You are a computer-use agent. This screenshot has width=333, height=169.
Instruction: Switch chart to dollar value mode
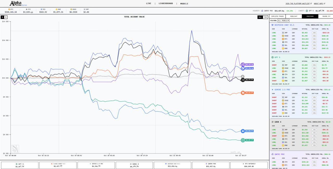(2, 17)
